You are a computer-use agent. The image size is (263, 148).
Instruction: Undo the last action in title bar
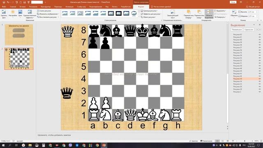coord(8,2)
